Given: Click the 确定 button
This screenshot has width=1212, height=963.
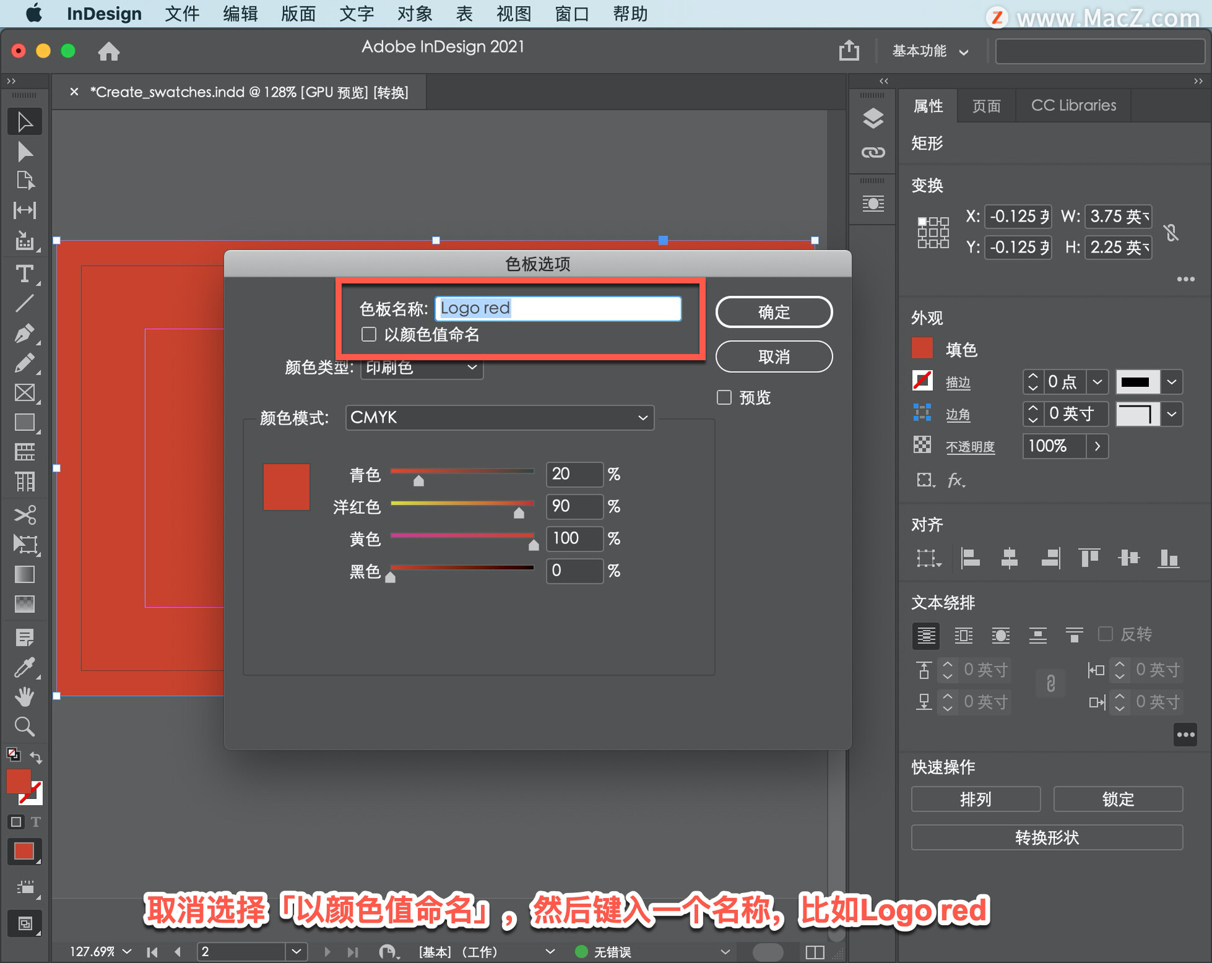Looking at the screenshot, I should 774,312.
